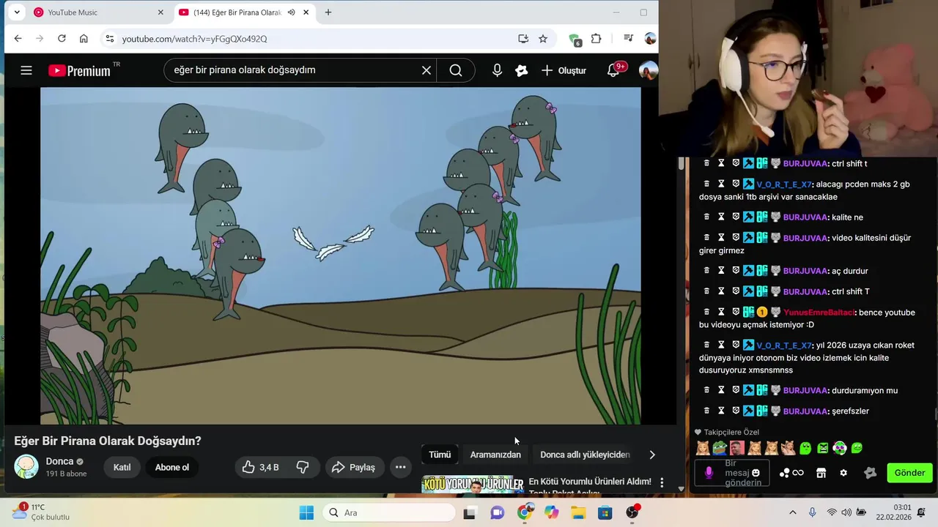Screen dimensions: 938x527
Task: Run search with magnifier button
Action: point(456,70)
